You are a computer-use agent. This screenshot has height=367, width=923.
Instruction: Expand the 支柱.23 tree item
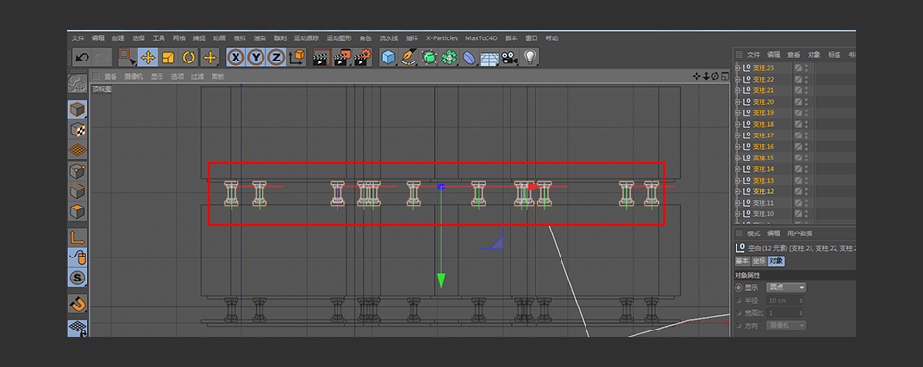coord(737,68)
